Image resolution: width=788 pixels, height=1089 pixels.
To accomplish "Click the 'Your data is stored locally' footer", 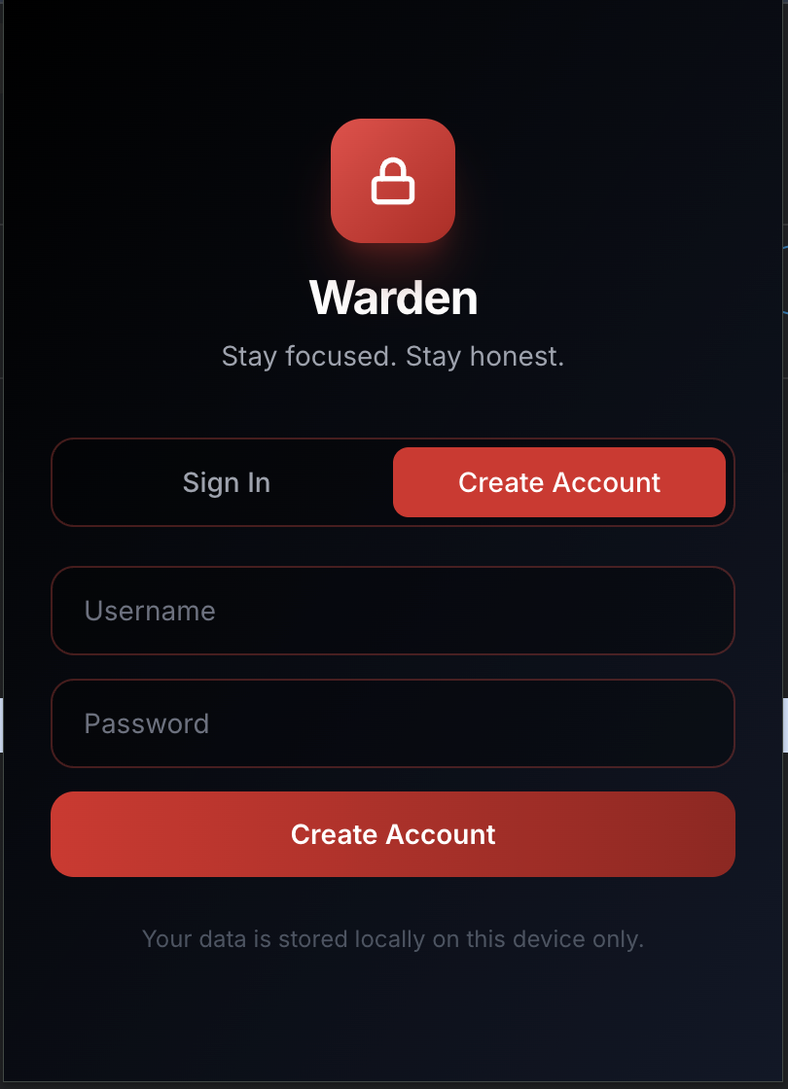I will pos(393,939).
